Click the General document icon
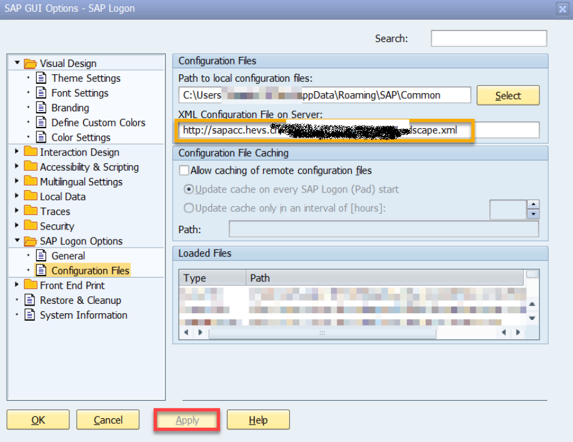Viewport: 573px width, 442px height. pos(41,256)
